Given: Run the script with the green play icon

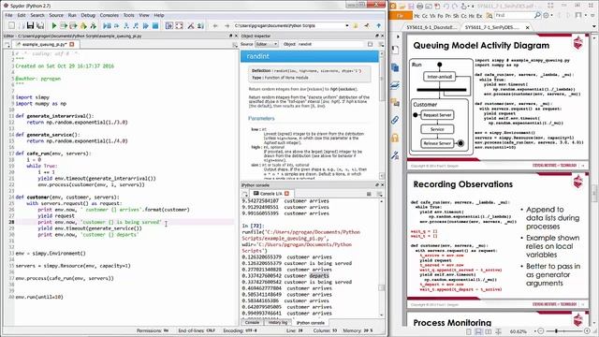Looking at the screenshot, I should click(54, 25).
